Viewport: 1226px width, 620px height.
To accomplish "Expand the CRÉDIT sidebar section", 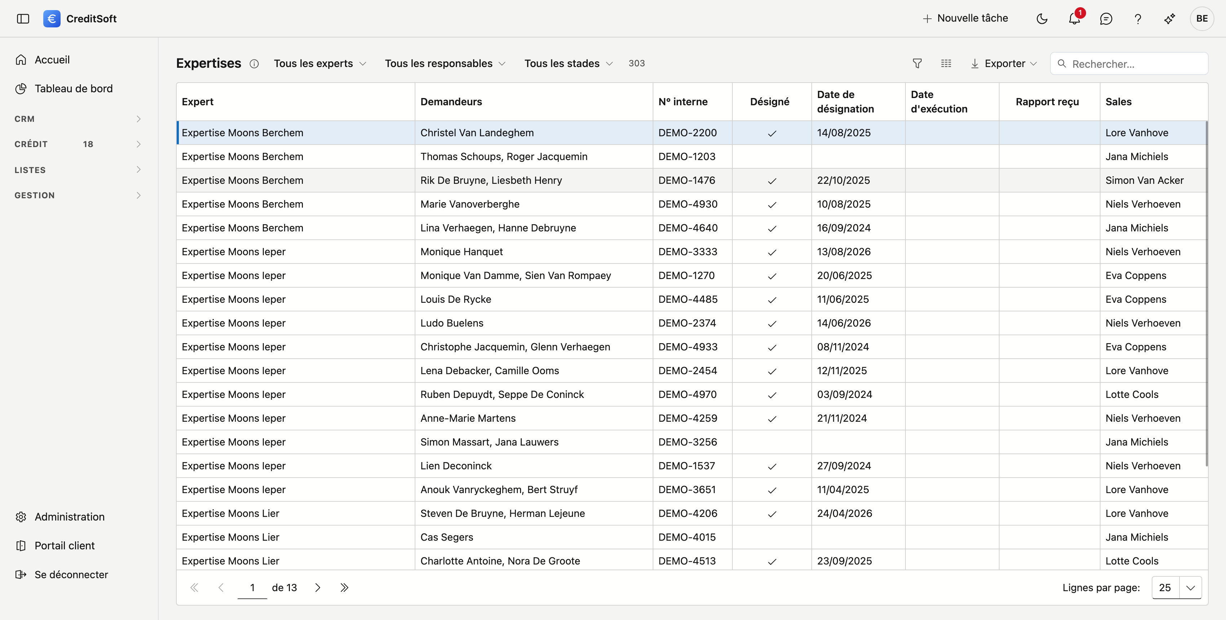I will [x=79, y=144].
